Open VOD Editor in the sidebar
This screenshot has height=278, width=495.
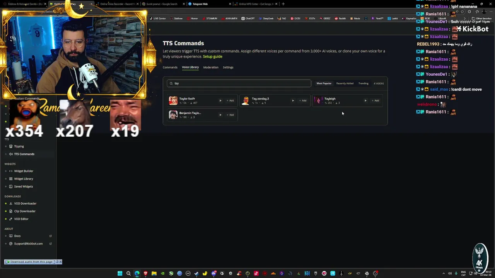point(21,219)
